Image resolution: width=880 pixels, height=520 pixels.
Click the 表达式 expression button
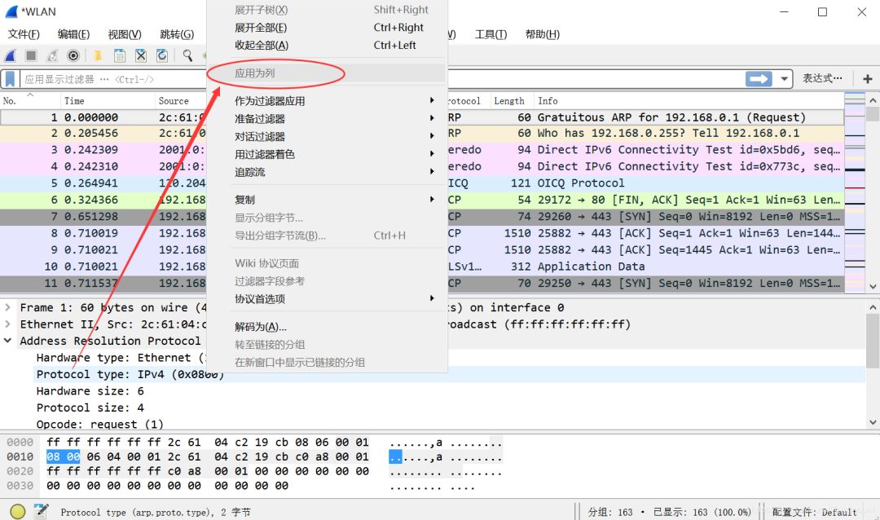coord(822,79)
